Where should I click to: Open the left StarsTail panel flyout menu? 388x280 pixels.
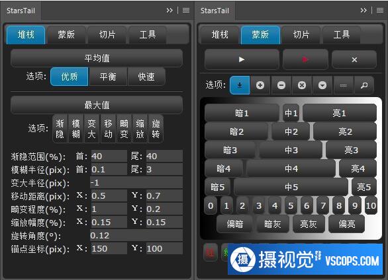click(x=186, y=11)
